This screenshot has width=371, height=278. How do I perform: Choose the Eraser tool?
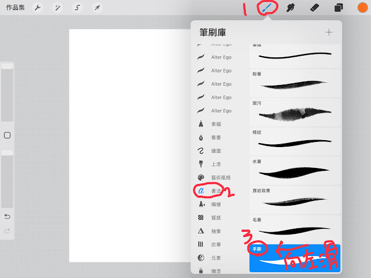coord(314,8)
